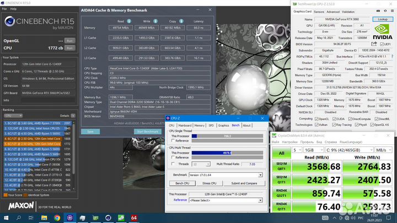This screenshot has width=397, height=223.
Task: Click RND4K Q32T1 test button
Action: click(282, 193)
